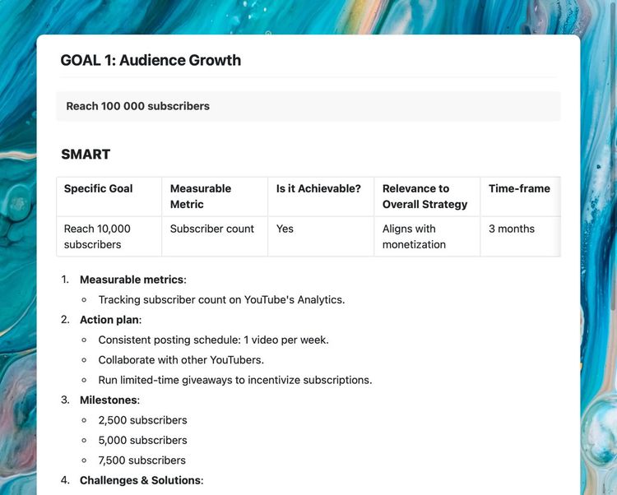Click the "Relevance to Overall Strategy" header

[x=424, y=197]
